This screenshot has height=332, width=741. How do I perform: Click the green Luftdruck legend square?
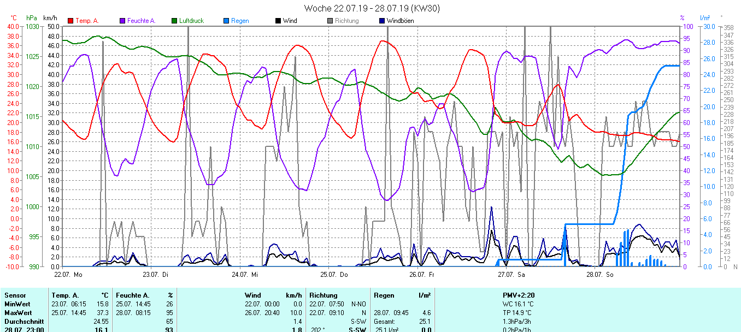coord(175,21)
